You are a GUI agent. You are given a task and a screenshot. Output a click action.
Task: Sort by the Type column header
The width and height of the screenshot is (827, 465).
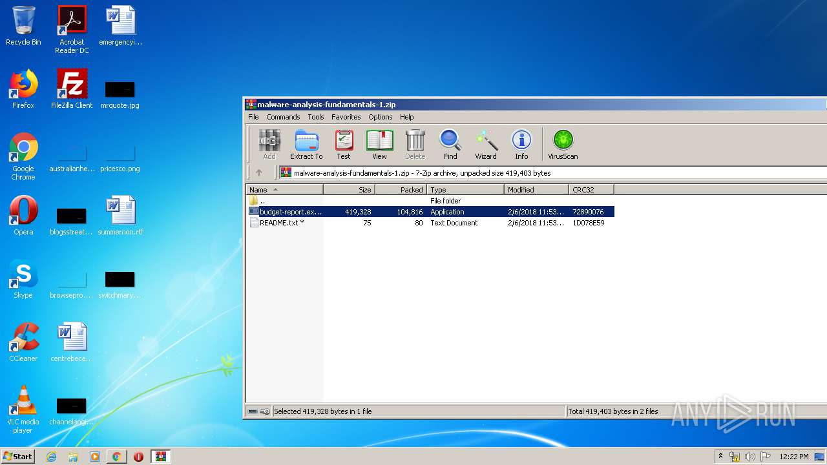tap(465, 190)
